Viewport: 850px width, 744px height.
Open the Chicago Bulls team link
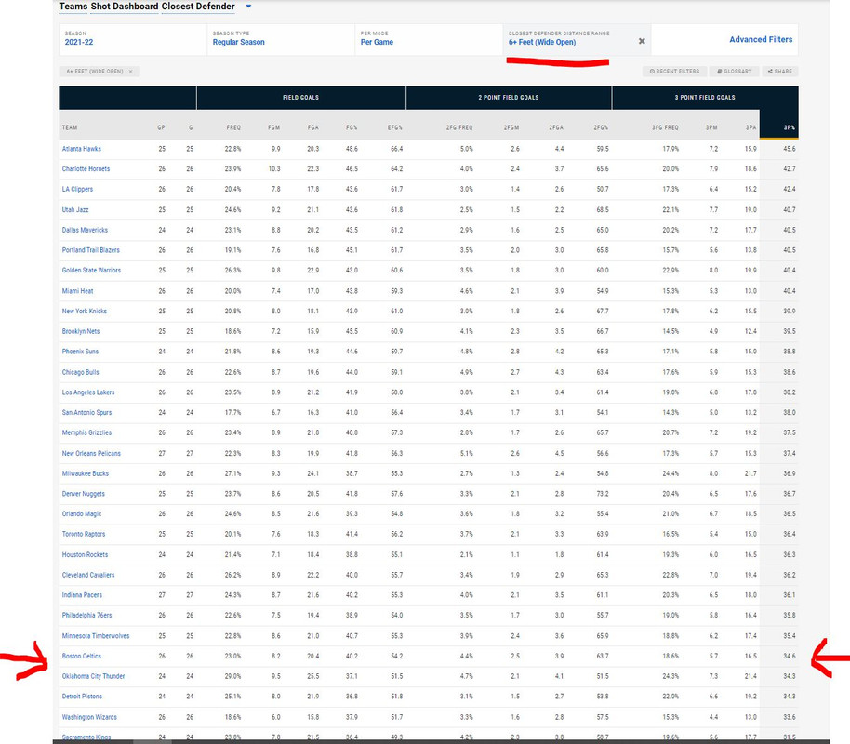(80, 372)
